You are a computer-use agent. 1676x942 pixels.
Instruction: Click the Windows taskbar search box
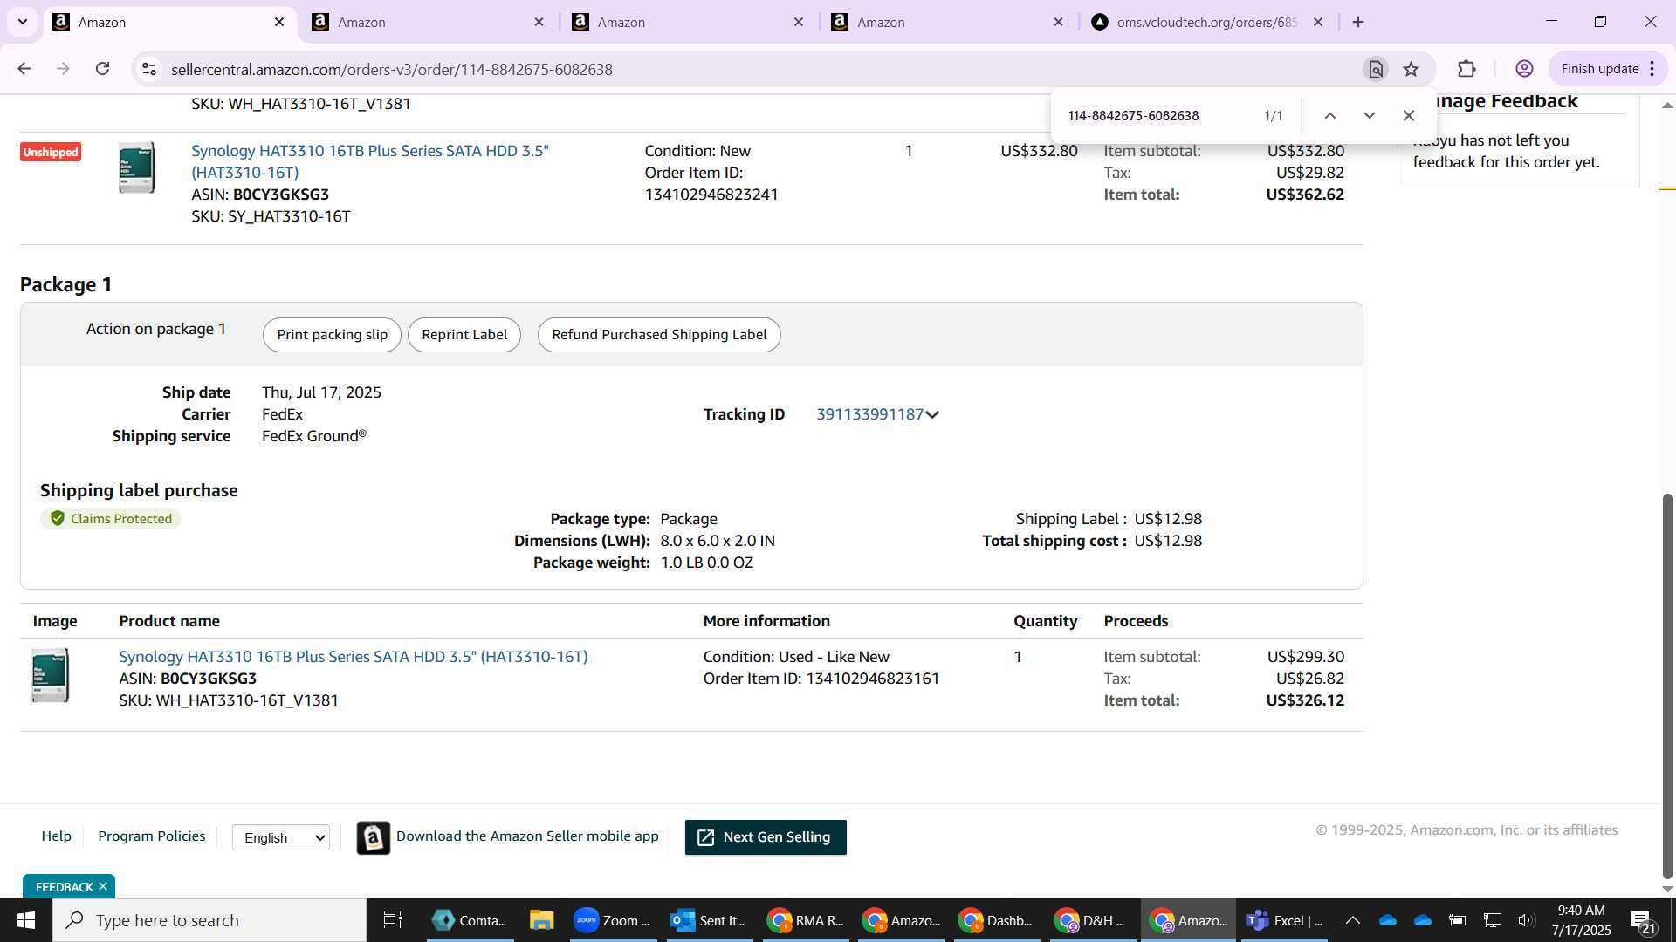(x=209, y=920)
